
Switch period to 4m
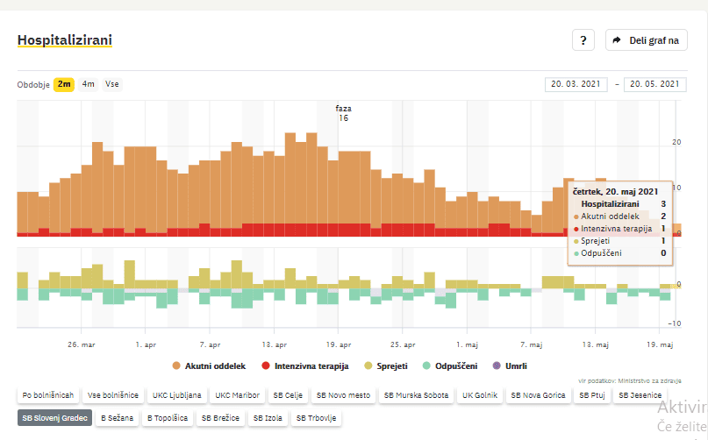[x=88, y=84]
